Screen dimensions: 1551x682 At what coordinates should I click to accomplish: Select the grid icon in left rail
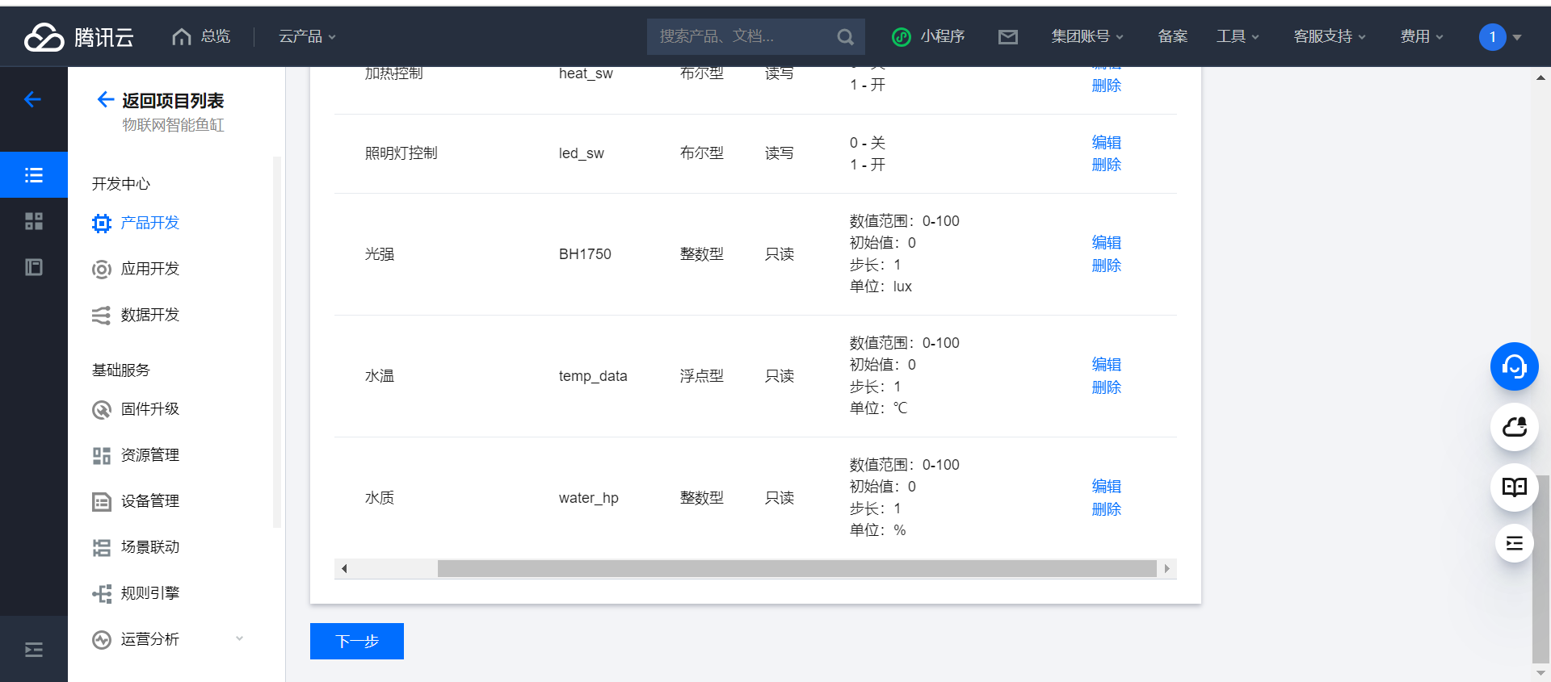(x=34, y=221)
